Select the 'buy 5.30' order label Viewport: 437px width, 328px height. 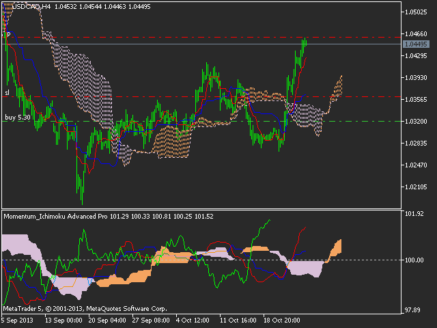(18, 118)
